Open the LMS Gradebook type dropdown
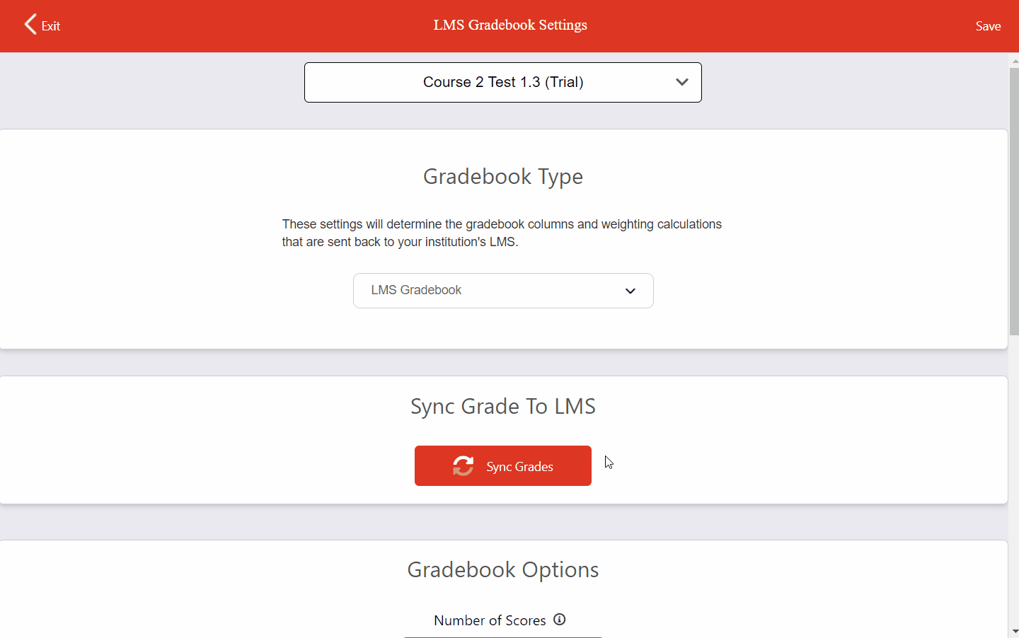The width and height of the screenshot is (1019, 638). 502,291
